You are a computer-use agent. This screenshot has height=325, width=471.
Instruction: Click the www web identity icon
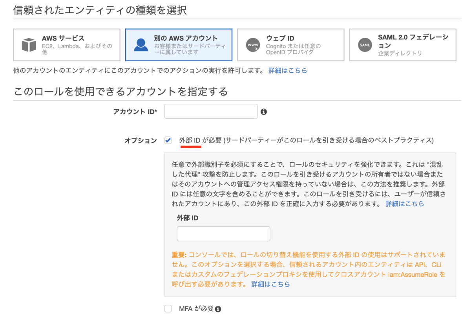253,45
